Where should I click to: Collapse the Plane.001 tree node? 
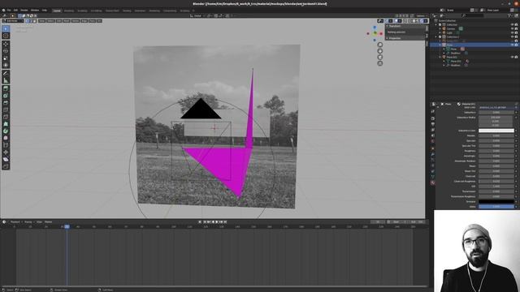click(x=440, y=57)
